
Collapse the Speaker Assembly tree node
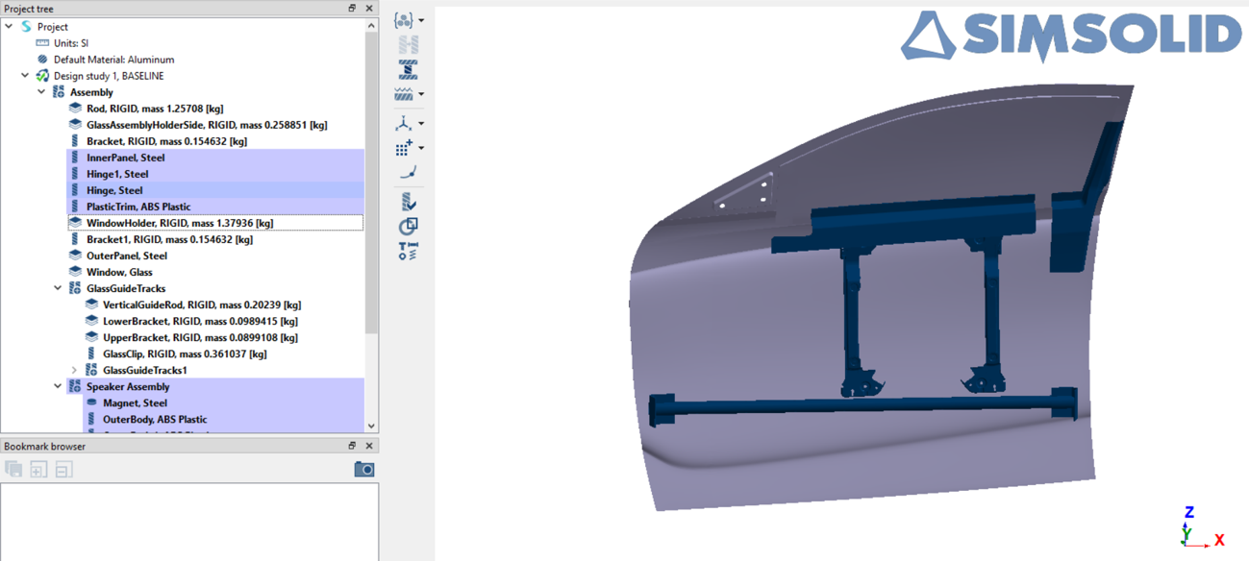pos(58,386)
